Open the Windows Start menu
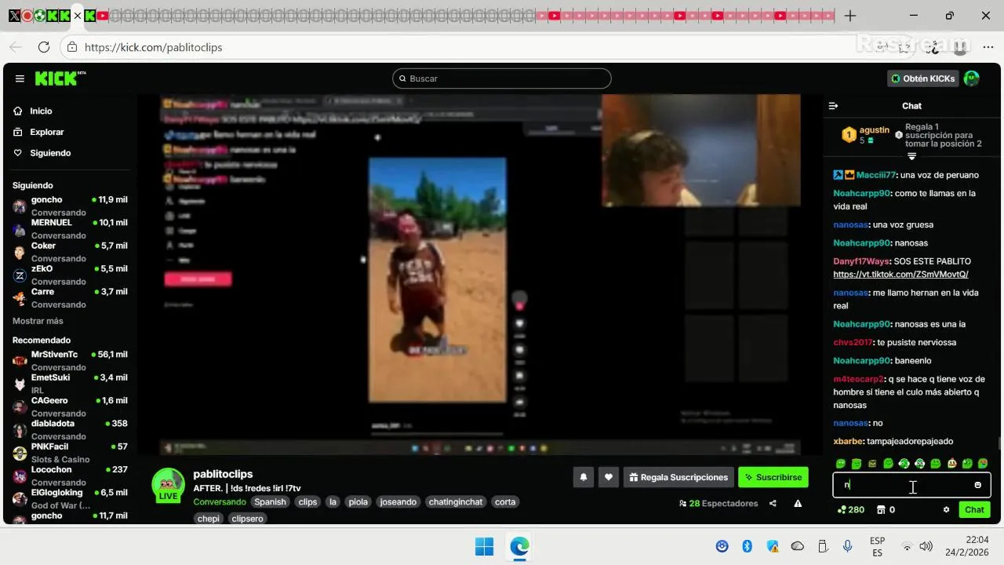 pyautogui.click(x=484, y=546)
